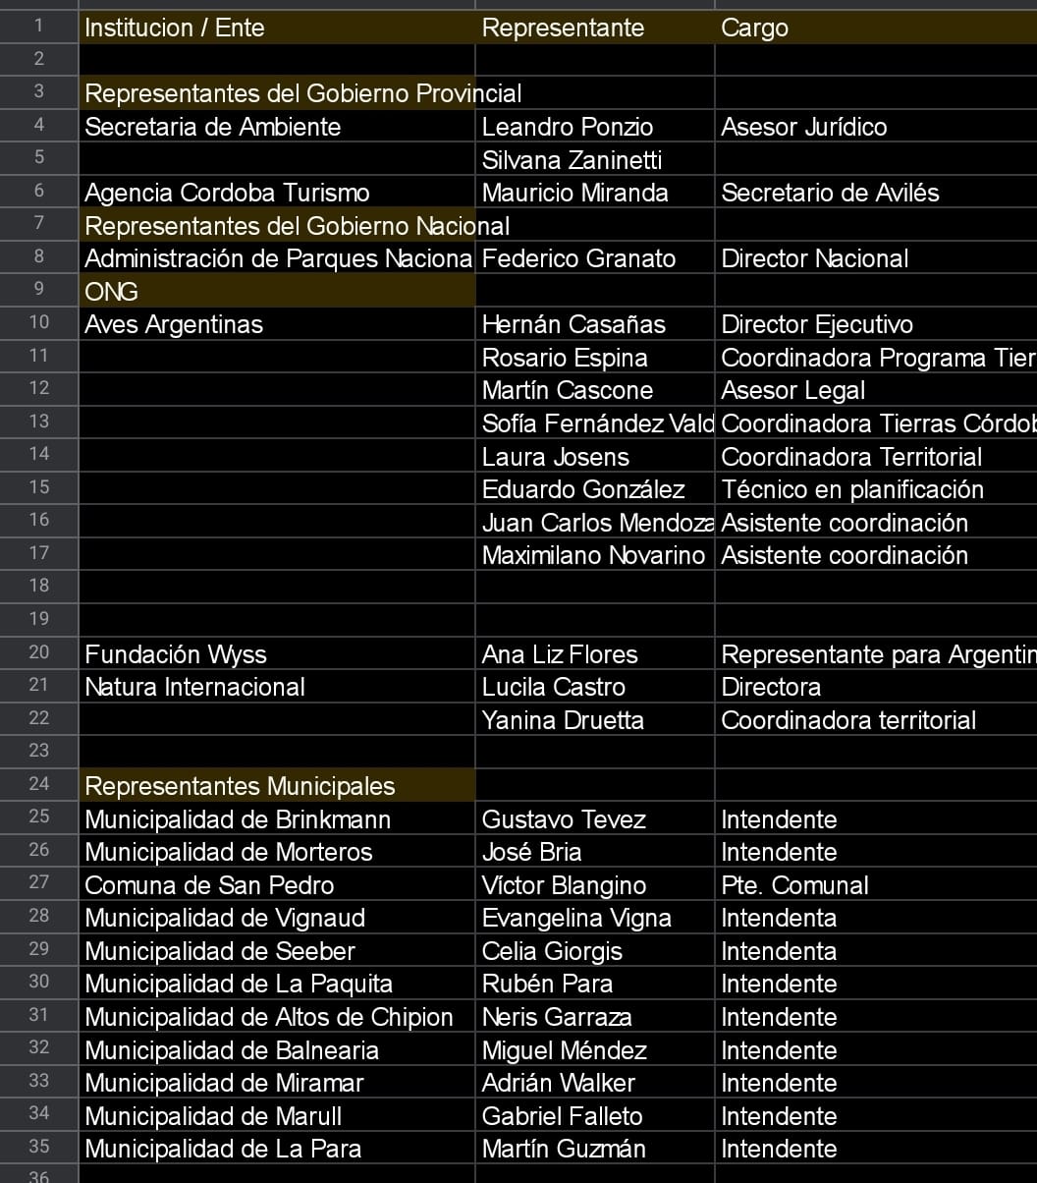Click the 'Representante' column header cell
Screen dimensions: 1037x1183
595,28
